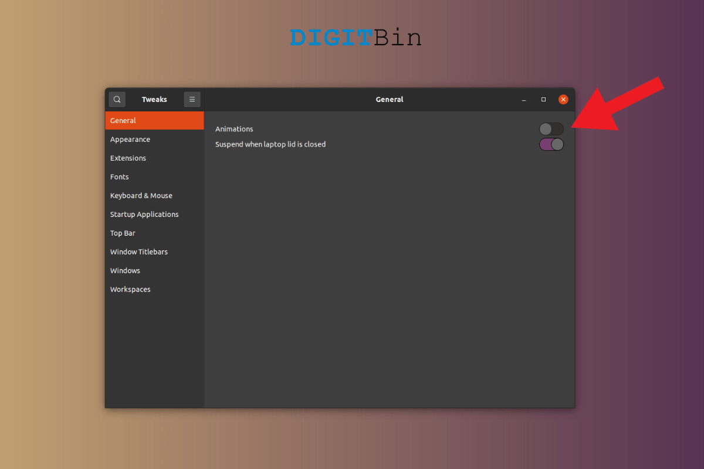Disable suspend when laptop lid is closed
Image resolution: width=704 pixels, height=469 pixels.
(x=551, y=144)
